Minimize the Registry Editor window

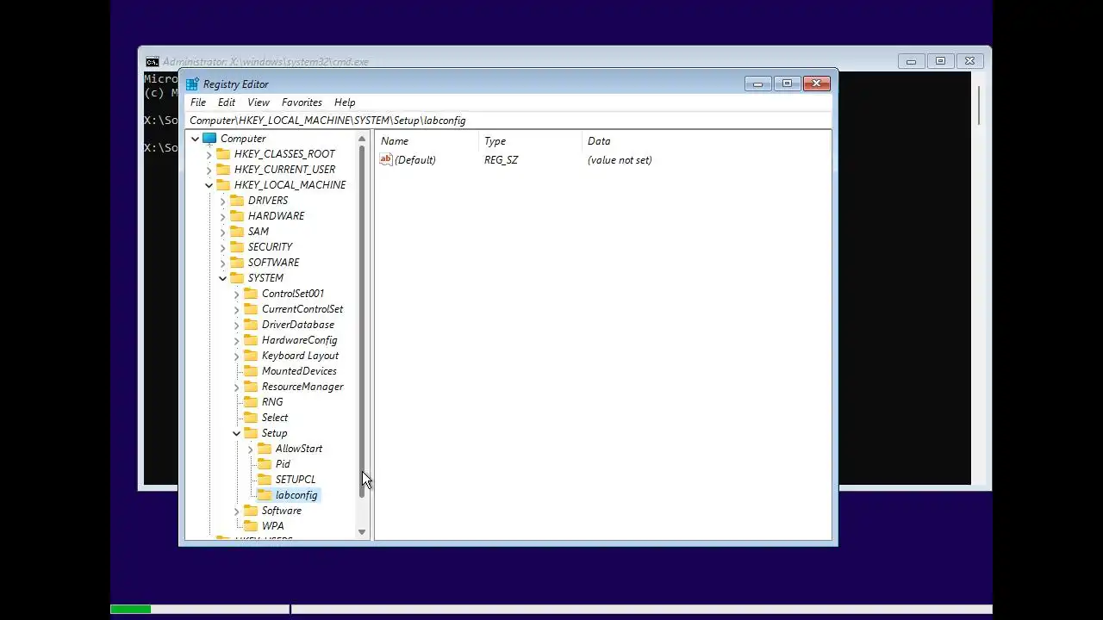(758, 84)
